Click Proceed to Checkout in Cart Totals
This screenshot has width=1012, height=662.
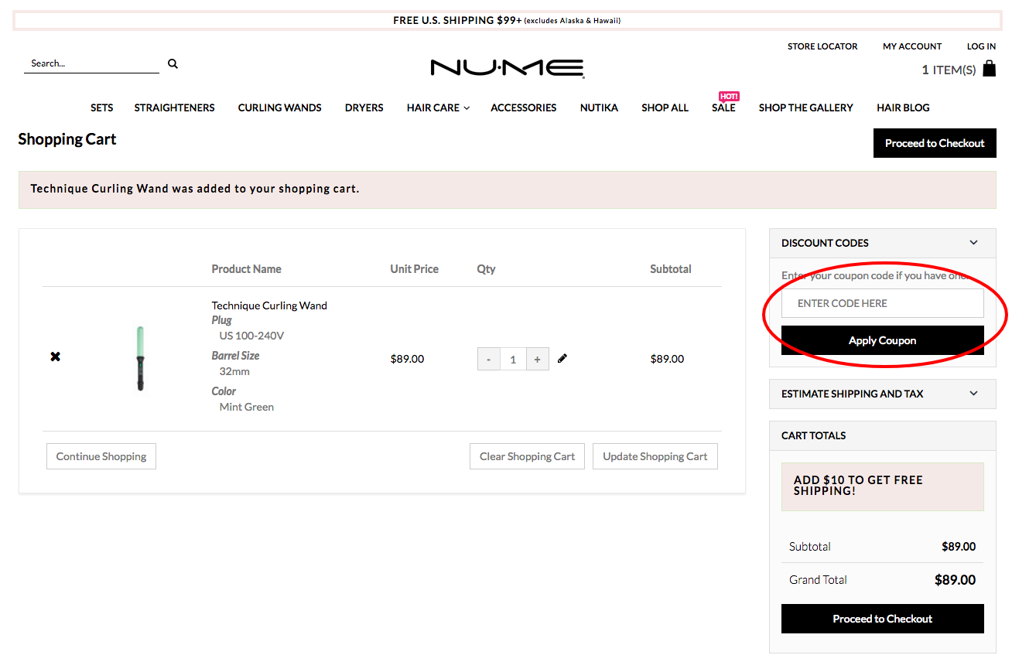click(x=882, y=619)
